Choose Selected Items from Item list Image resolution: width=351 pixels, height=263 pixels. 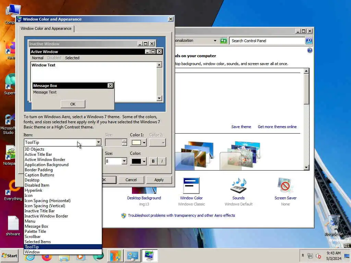[63, 242]
